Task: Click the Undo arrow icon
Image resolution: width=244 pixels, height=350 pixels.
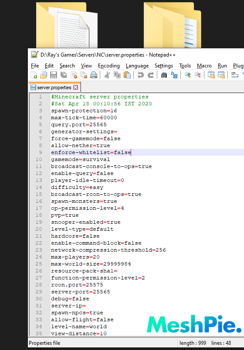Action: click(x=141, y=75)
